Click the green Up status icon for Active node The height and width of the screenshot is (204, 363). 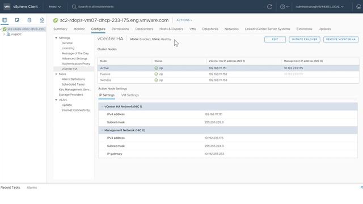[156, 68]
